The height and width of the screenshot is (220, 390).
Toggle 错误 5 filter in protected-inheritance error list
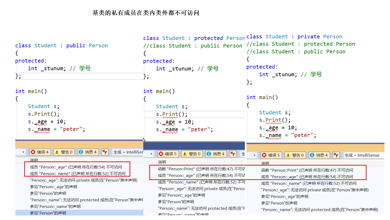(168, 154)
